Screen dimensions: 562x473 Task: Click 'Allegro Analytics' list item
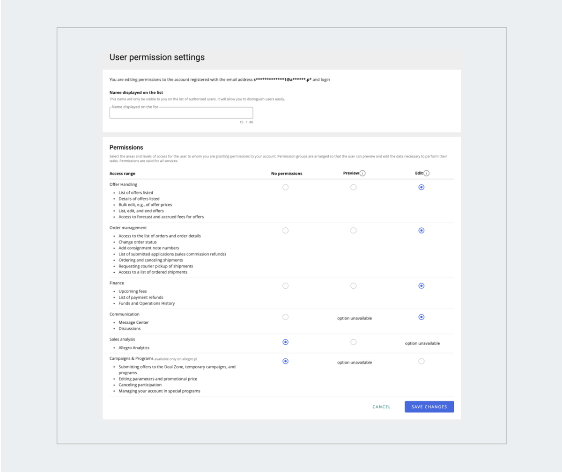(x=134, y=348)
